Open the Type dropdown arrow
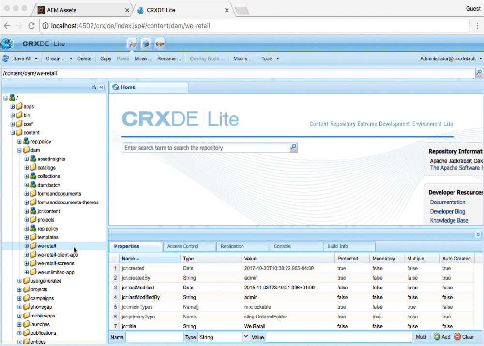Screen dimensions: 484x346 (246, 337)
